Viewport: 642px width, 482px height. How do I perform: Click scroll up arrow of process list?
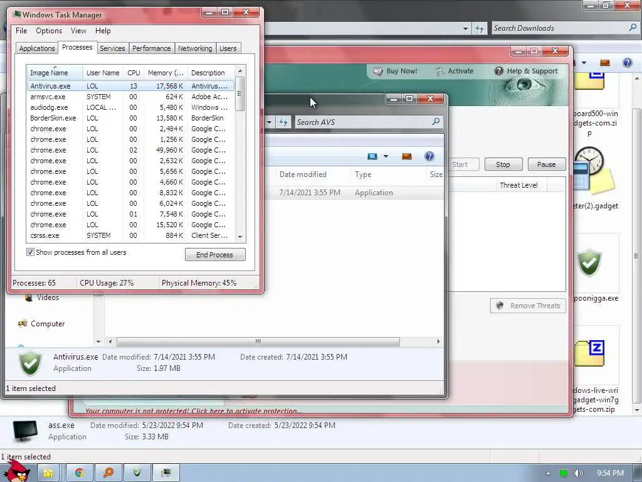coord(240,71)
